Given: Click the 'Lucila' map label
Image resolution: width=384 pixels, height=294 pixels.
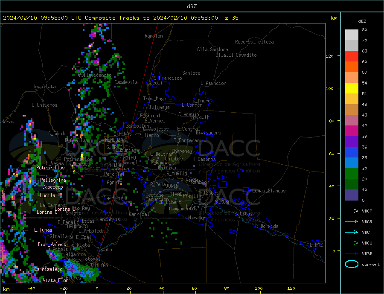Looking at the screenshot, I should [47, 195].
